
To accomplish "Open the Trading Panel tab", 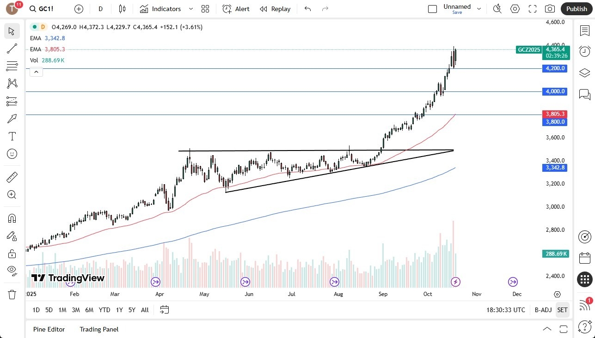I will pyautogui.click(x=98, y=329).
